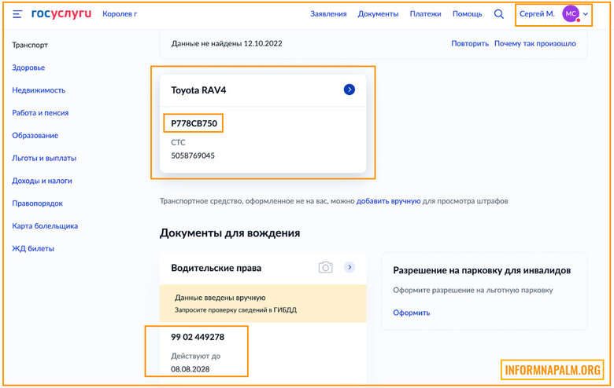Screen dimensions: 614x388
Task: Open driver's license details chevron
Action: pos(350,268)
